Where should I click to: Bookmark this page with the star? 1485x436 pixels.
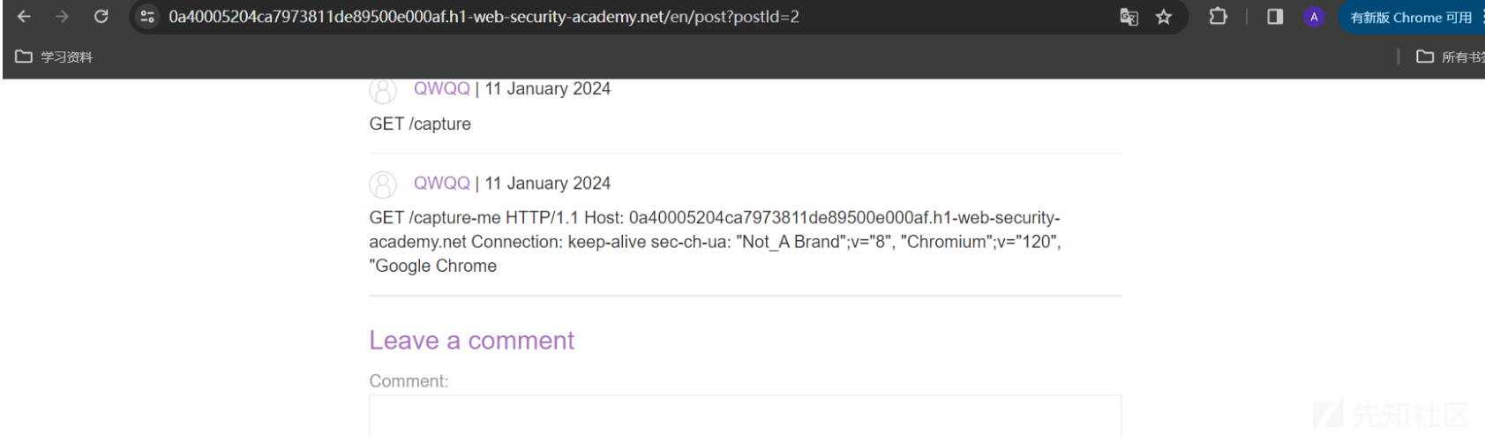pyautogui.click(x=1164, y=17)
